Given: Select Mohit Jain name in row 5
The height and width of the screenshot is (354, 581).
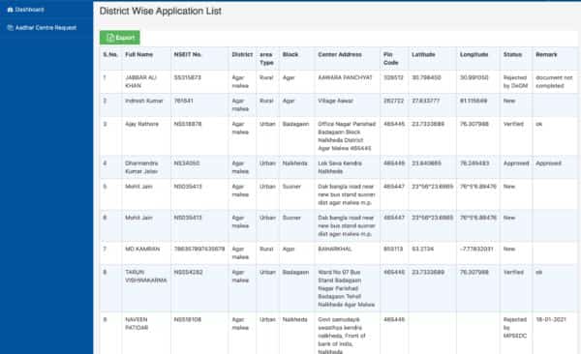Looking at the screenshot, I should [138, 187].
